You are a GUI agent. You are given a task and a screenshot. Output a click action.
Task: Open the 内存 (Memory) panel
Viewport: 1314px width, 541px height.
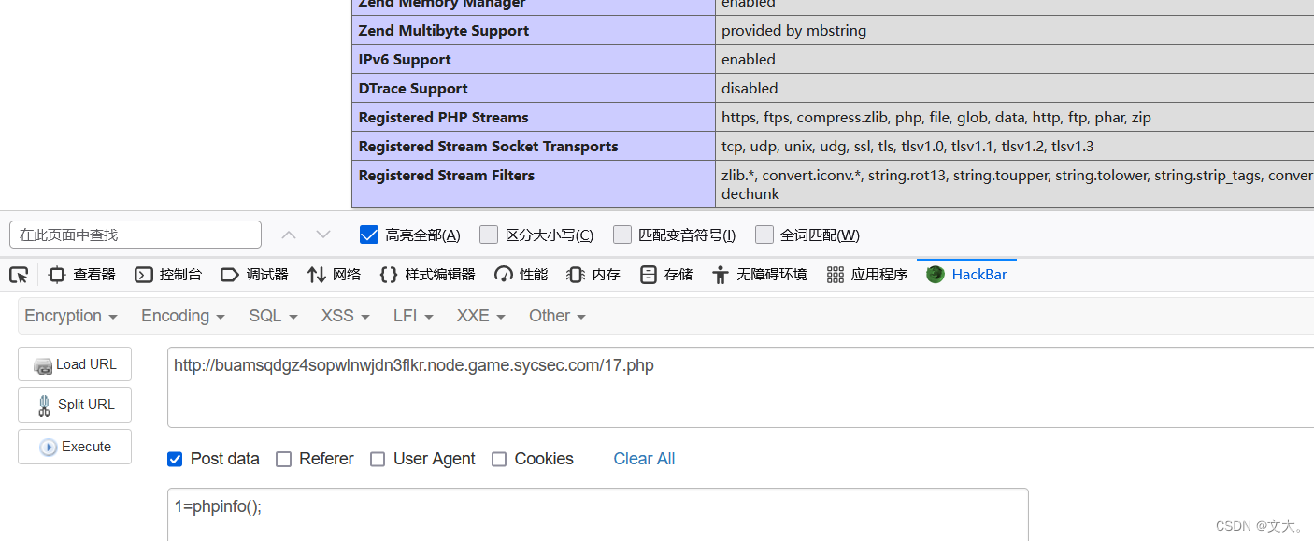coord(593,274)
